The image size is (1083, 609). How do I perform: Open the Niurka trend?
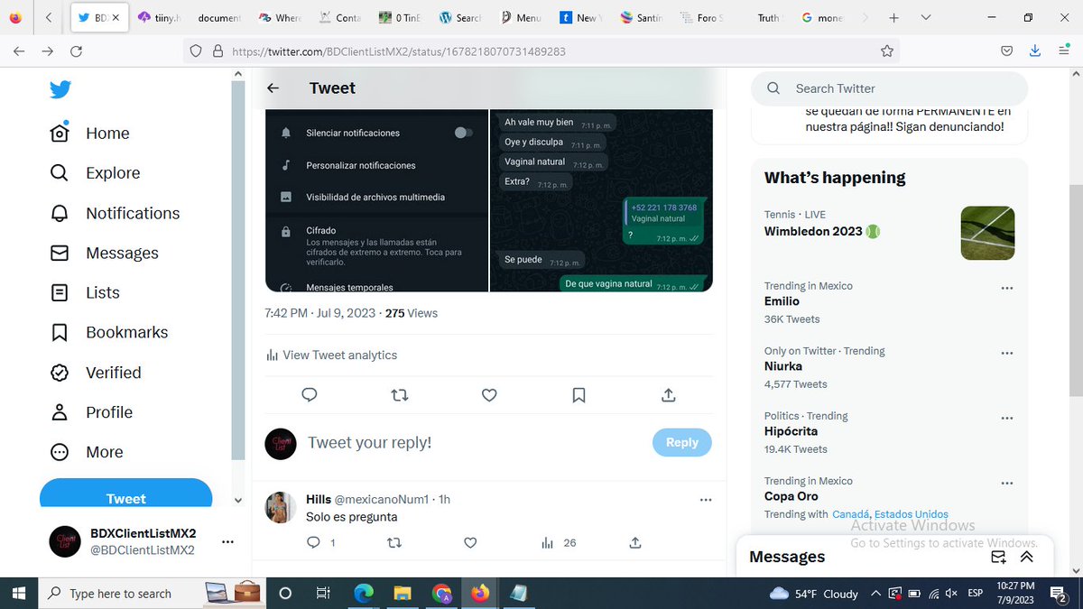[783, 366]
